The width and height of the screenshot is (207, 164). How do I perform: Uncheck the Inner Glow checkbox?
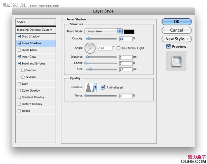tap(19, 56)
